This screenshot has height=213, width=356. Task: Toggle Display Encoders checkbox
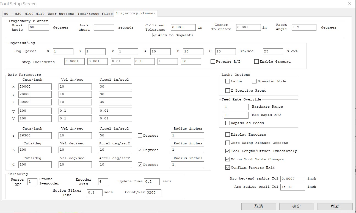click(x=228, y=134)
